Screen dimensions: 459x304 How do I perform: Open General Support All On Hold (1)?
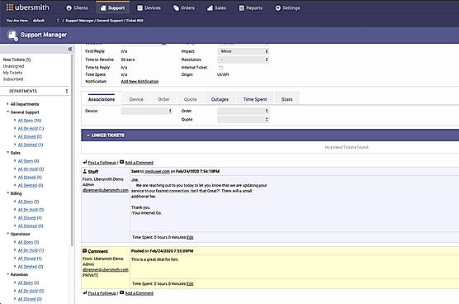31,129
